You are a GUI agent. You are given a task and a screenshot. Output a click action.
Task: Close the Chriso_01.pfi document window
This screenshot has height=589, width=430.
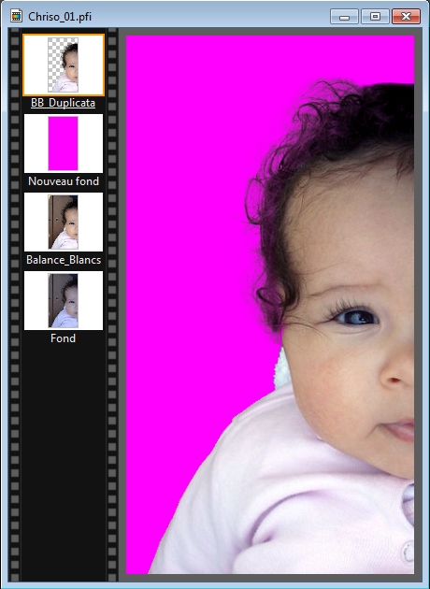click(x=406, y=17)
